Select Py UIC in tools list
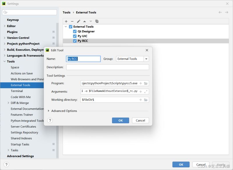 [x=82, y=36]
